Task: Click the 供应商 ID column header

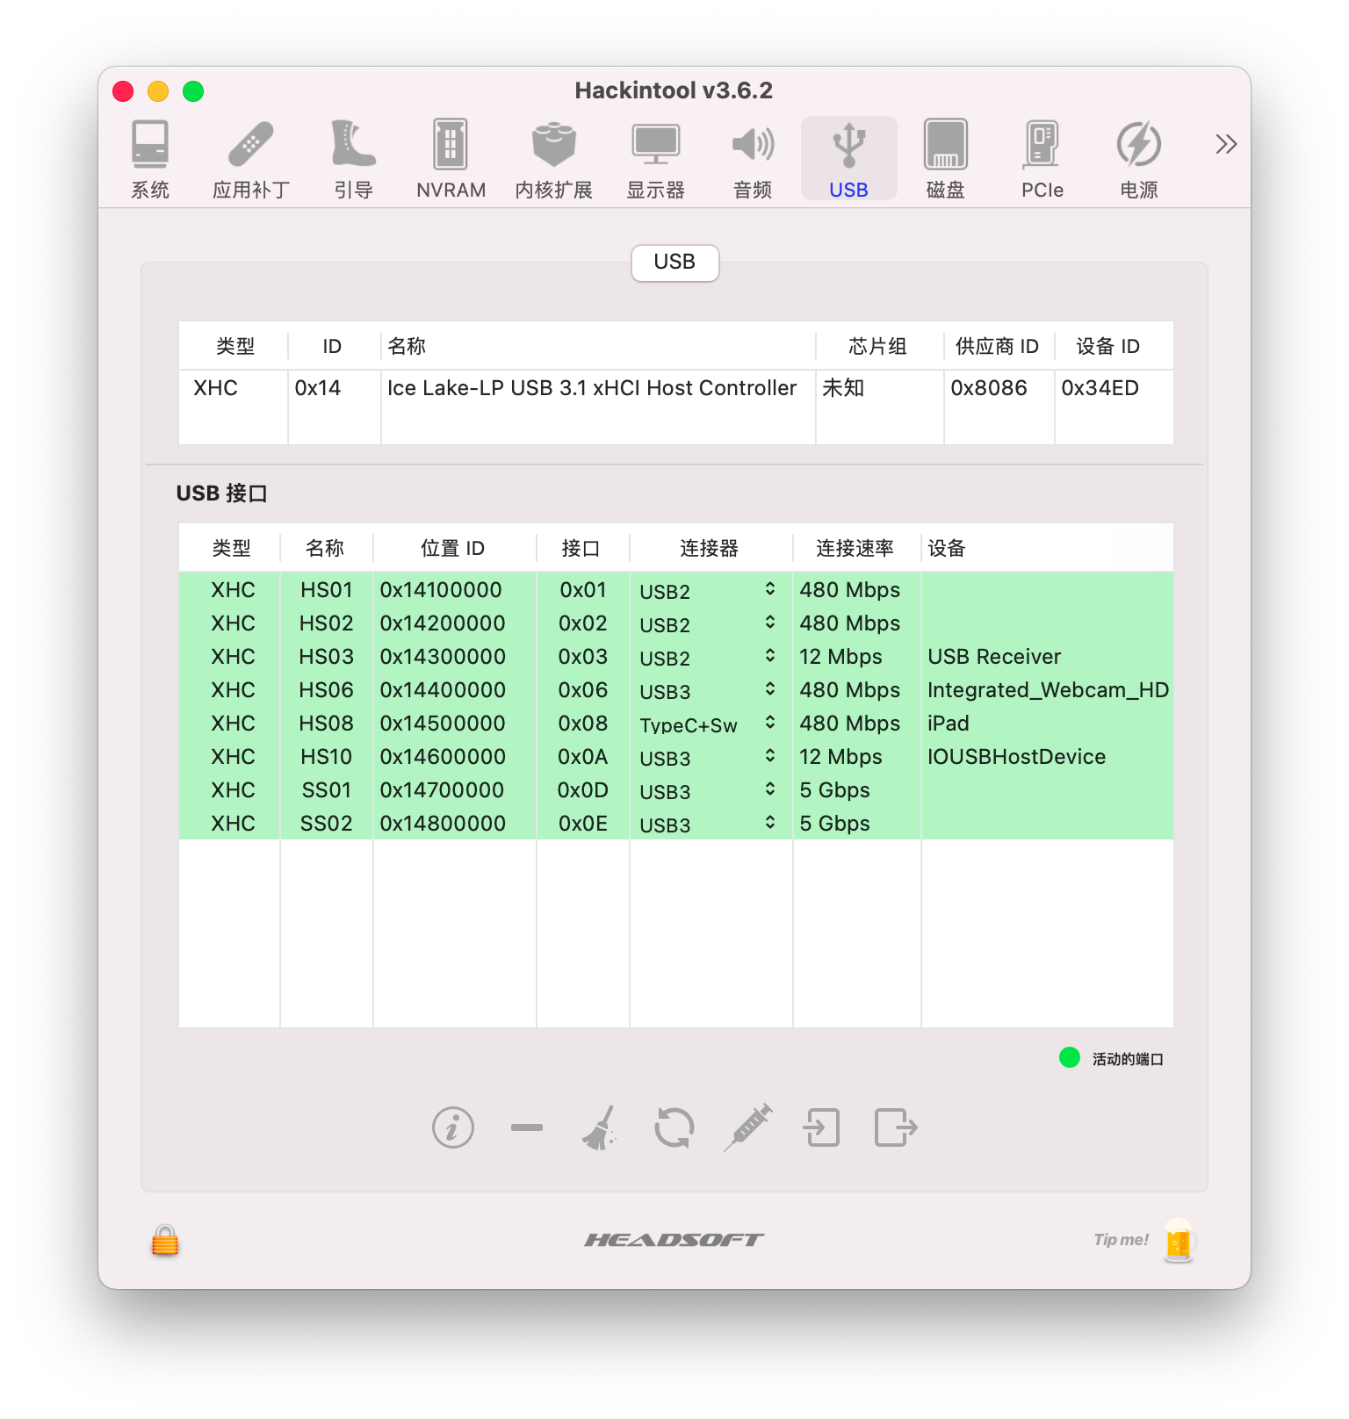Action: tap(999, 346)
